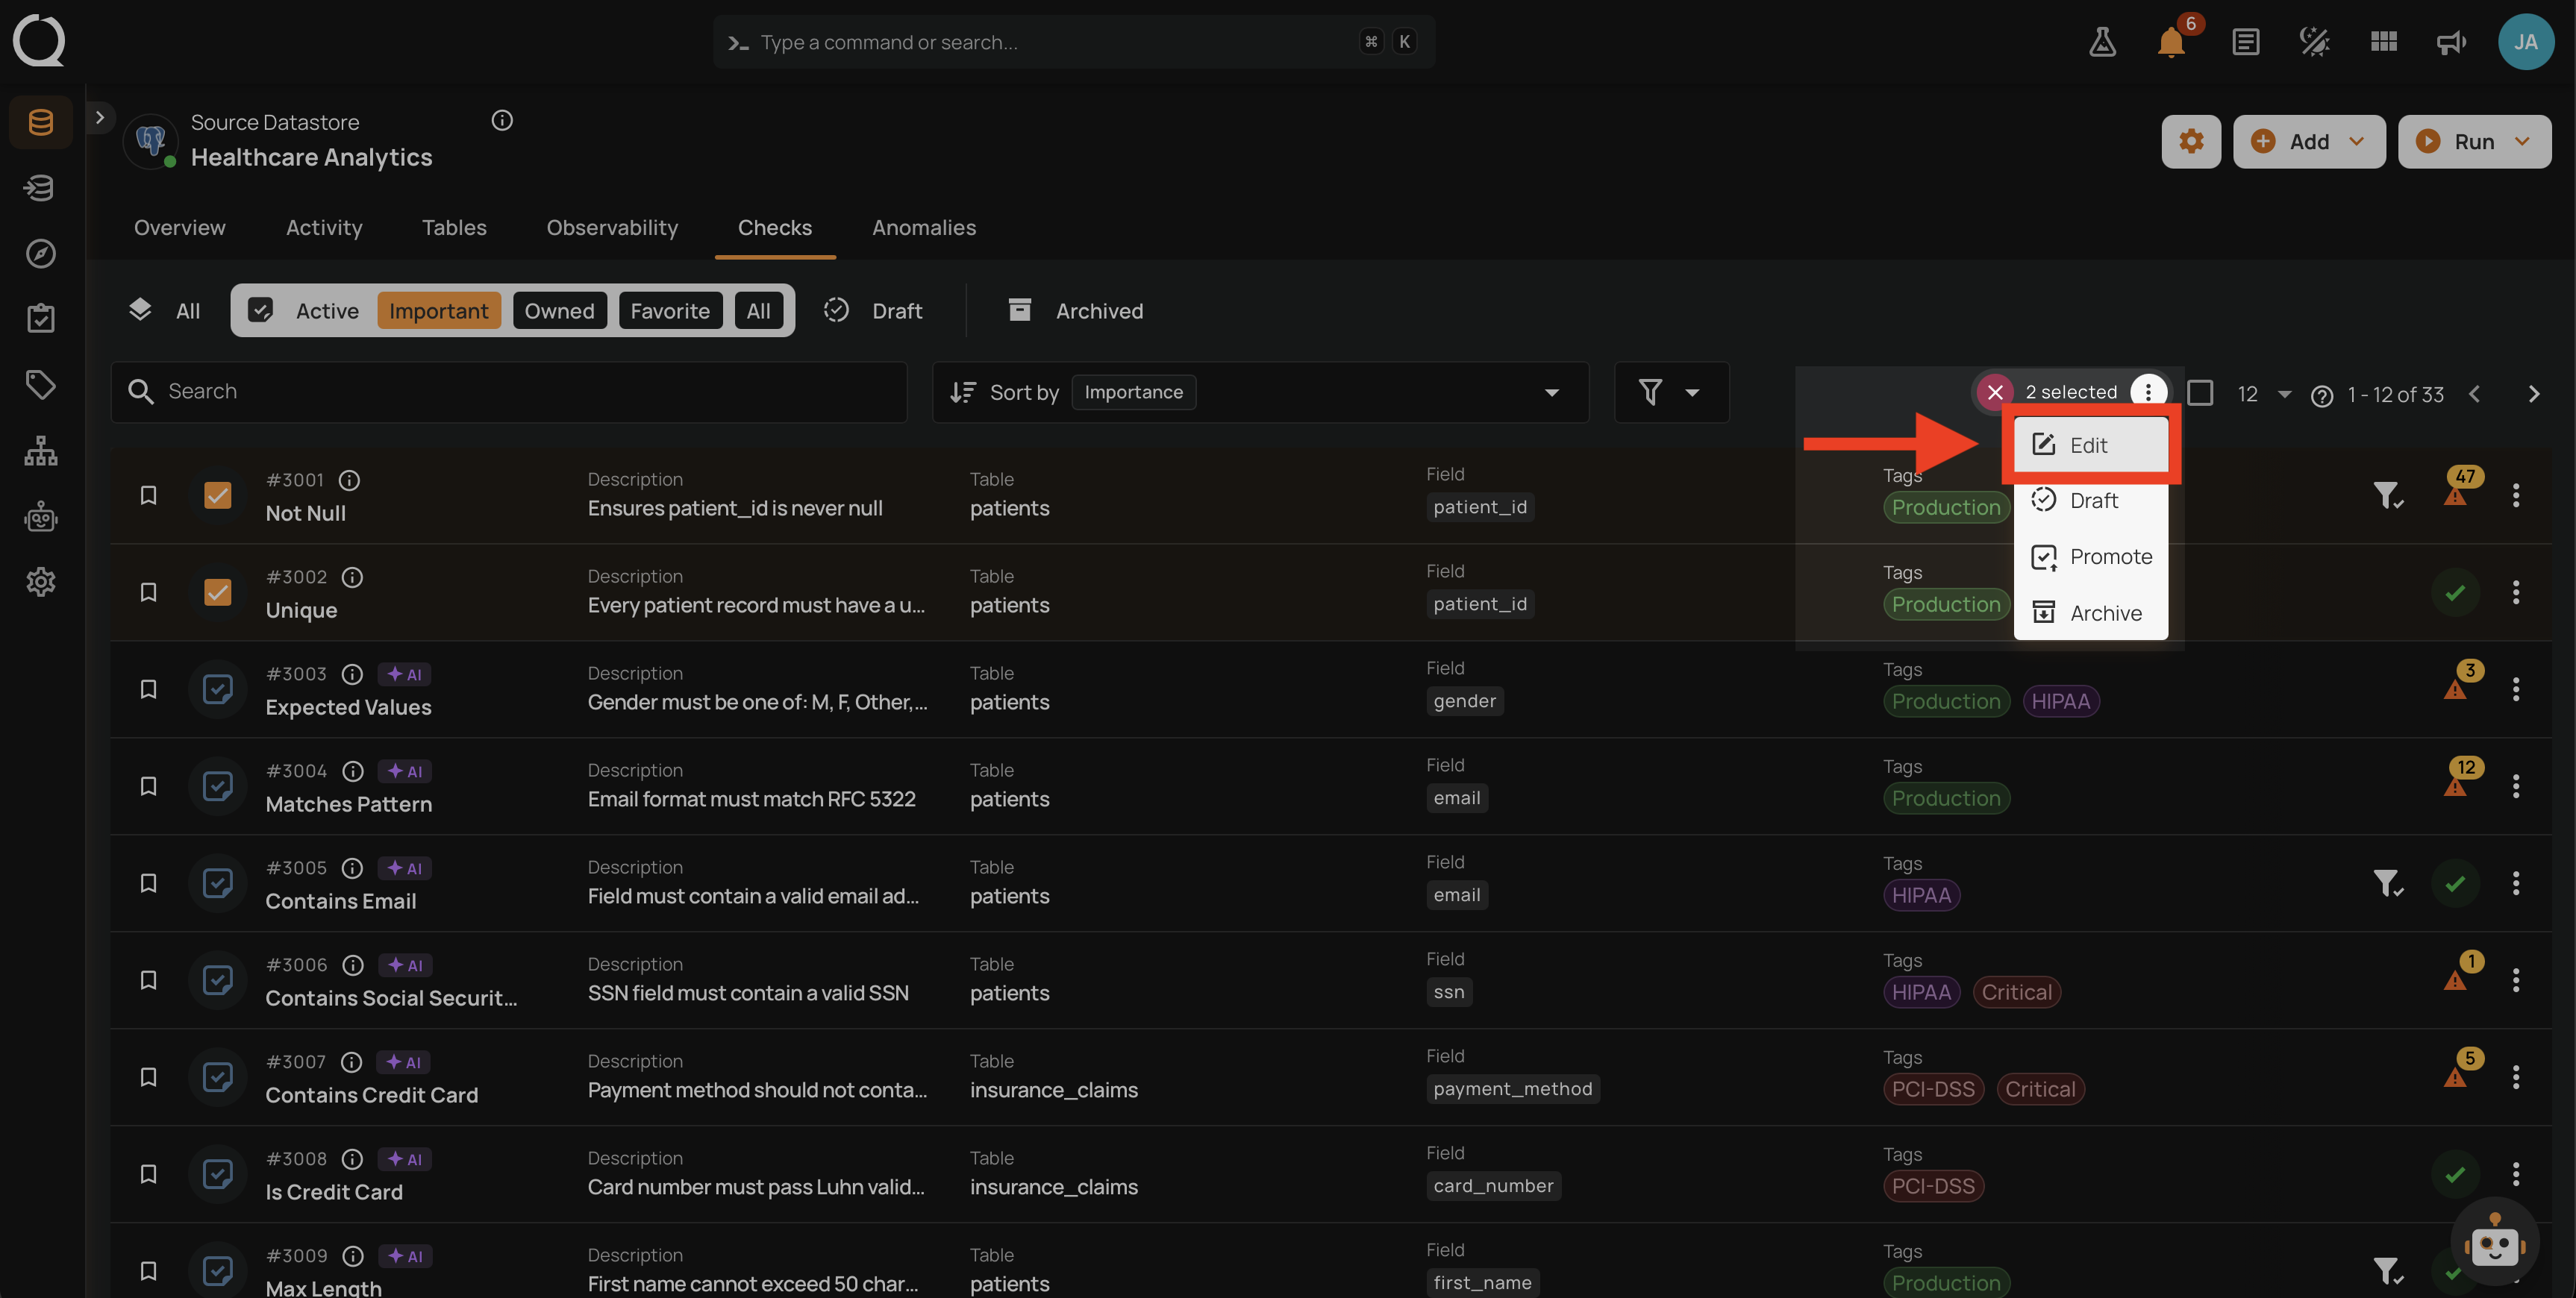Clear selection with the red X button
This screenshot has height=1298, width=2576.
(x=1995, y=392)
